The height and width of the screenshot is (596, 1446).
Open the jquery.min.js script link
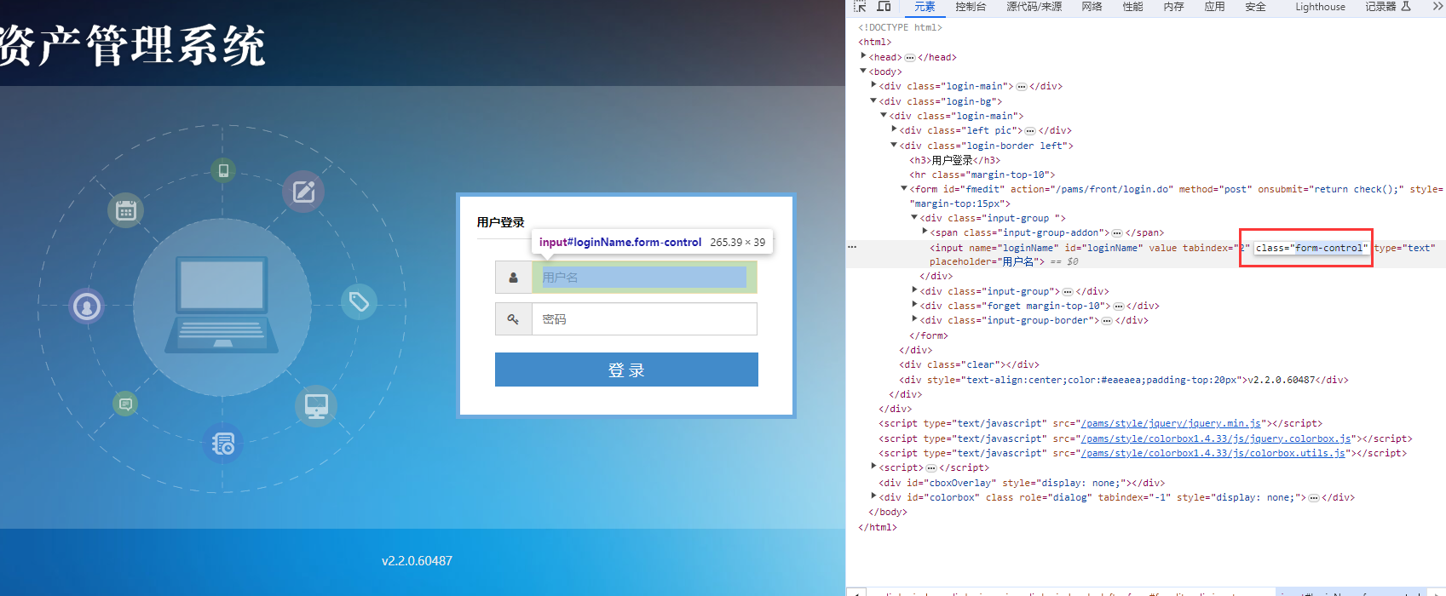pos(1171,423)
